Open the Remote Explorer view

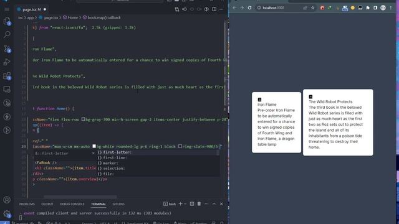(x=7, y=90)
